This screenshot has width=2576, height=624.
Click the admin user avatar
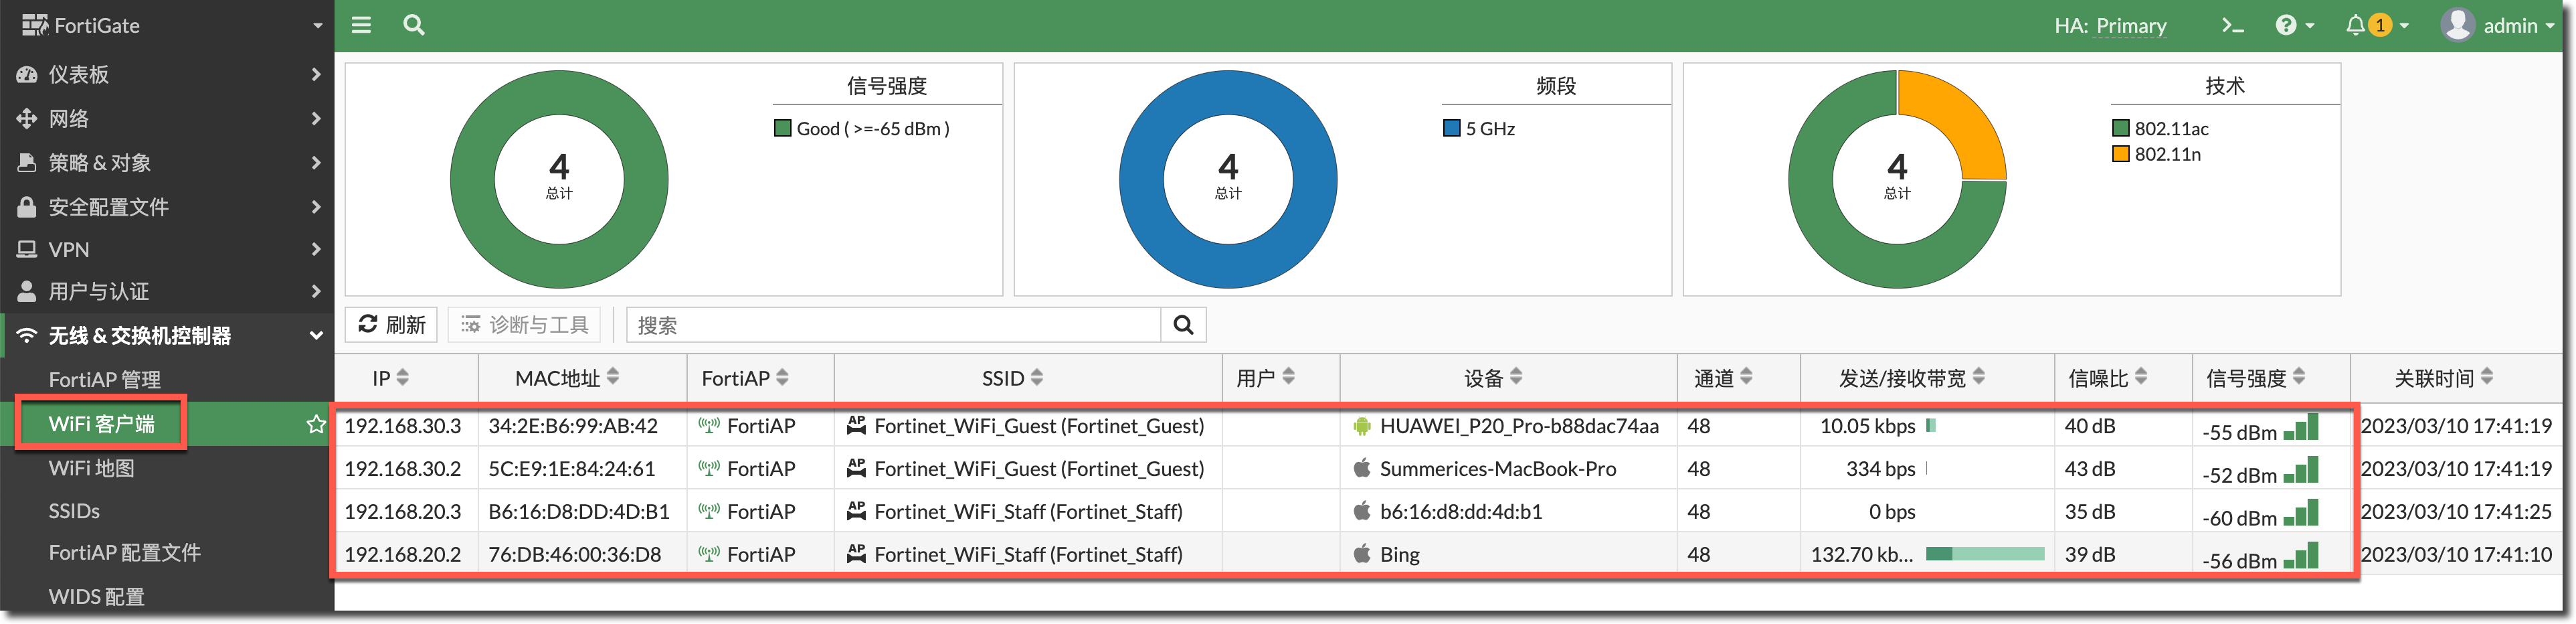2457,25
